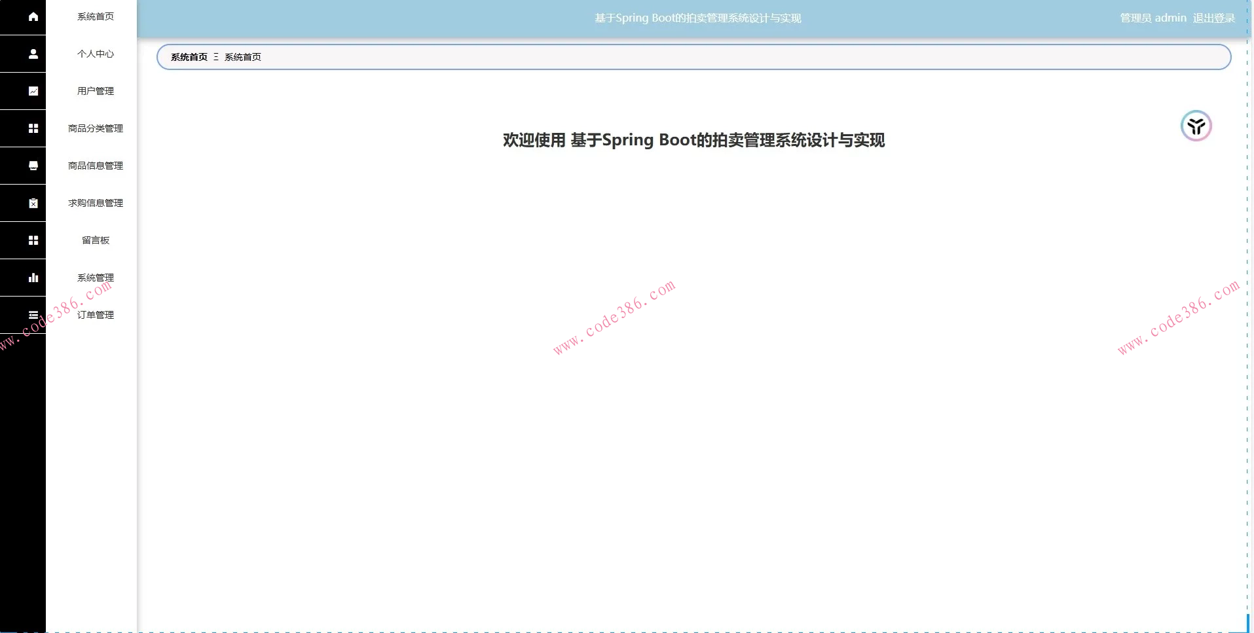Image resolution: width=1254 pixels, height=633 pixels.
Task: Click the home icon in the sidebar
Action: 33,16
